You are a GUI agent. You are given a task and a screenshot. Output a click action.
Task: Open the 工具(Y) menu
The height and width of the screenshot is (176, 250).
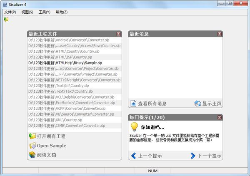click(x=45, y=12)
